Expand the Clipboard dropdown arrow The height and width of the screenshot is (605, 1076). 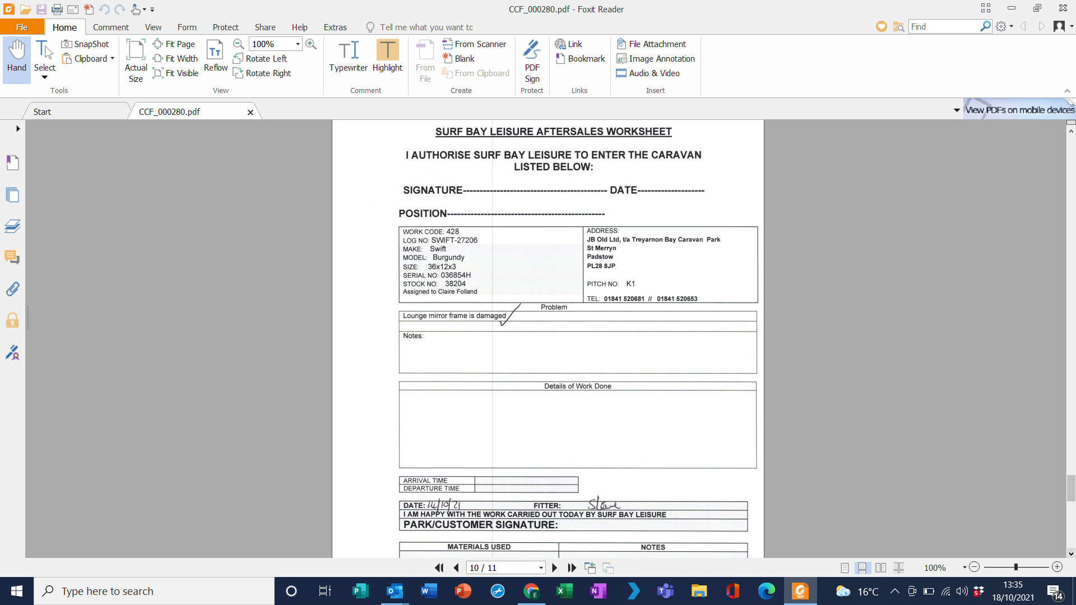click(x=113, y=58)
